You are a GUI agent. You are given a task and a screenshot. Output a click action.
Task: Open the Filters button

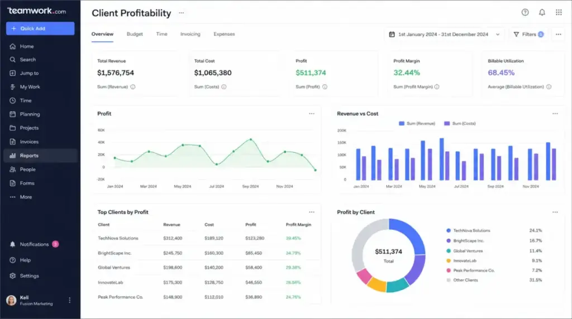pos(528,34)
